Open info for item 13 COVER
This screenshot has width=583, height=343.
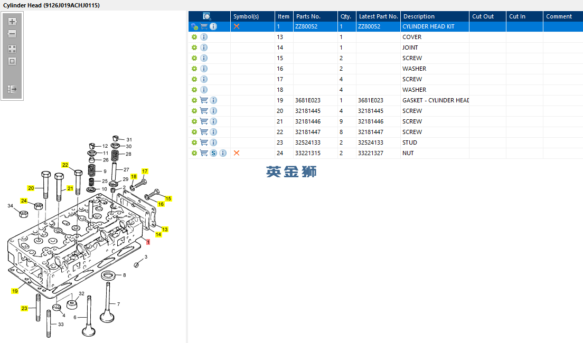(204, 37)
